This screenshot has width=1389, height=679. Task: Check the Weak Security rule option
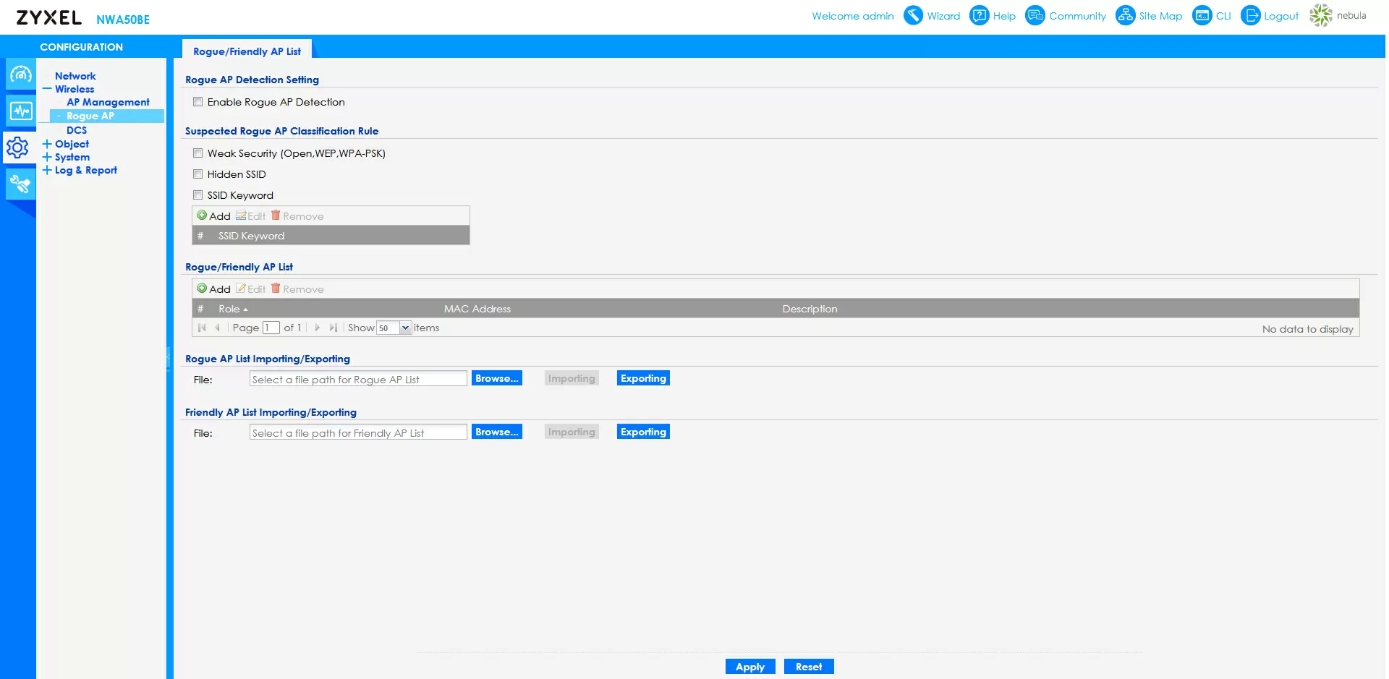click(198, 153)
